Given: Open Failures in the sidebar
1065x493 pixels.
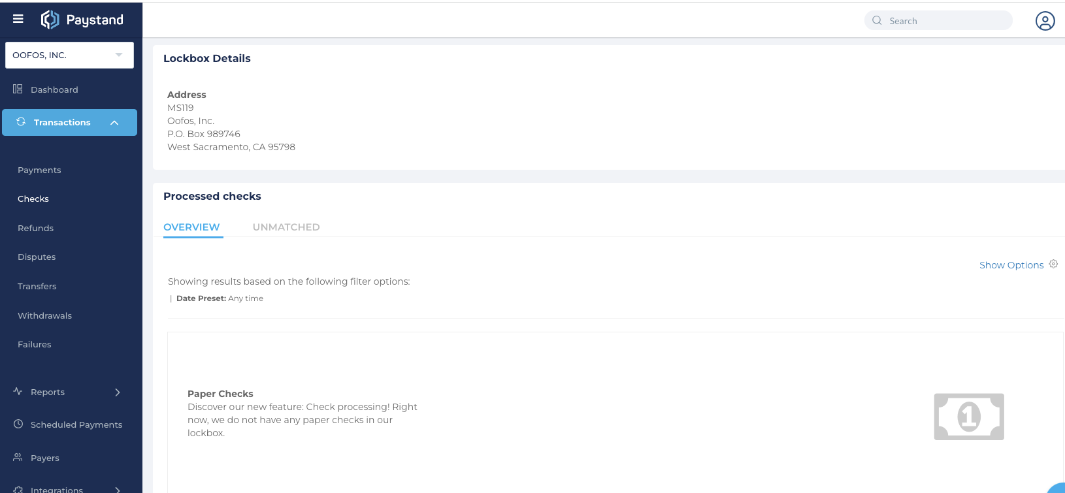Looking at the screenshot, I should tap(34, 344).
